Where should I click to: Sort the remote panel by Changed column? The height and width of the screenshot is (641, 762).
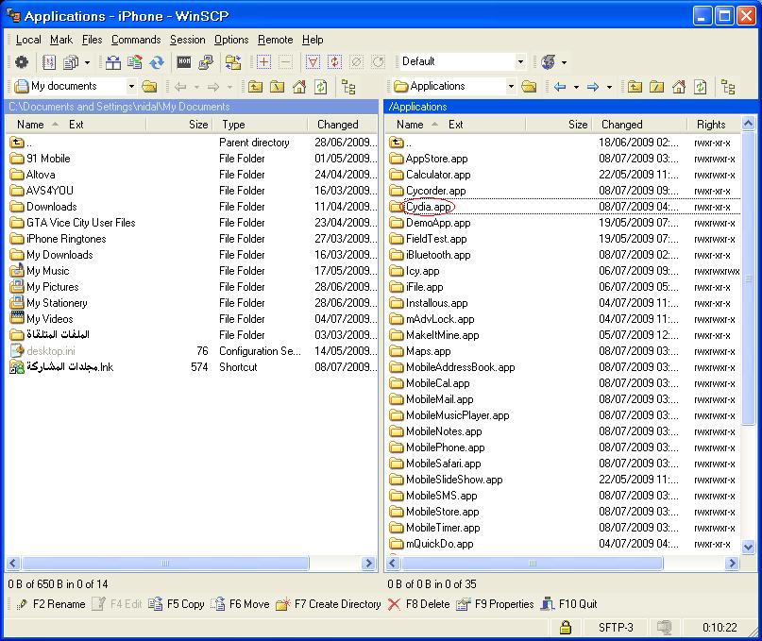click(621, 125)
